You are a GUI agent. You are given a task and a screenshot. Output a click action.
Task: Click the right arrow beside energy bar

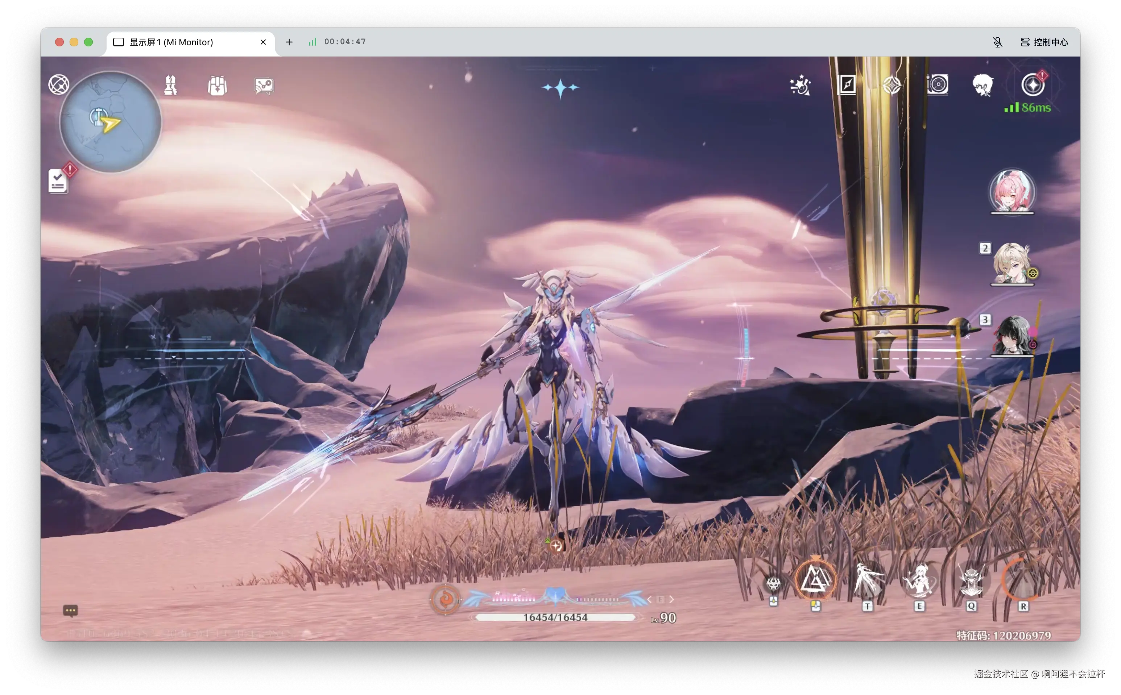tap(672, 599)
